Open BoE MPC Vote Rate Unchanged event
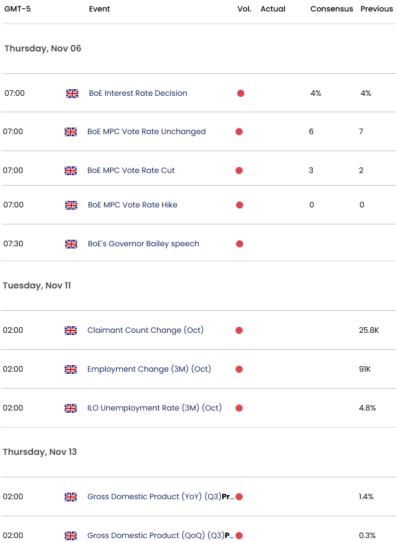This screenshot has width=396, height=543. (146, 132)
